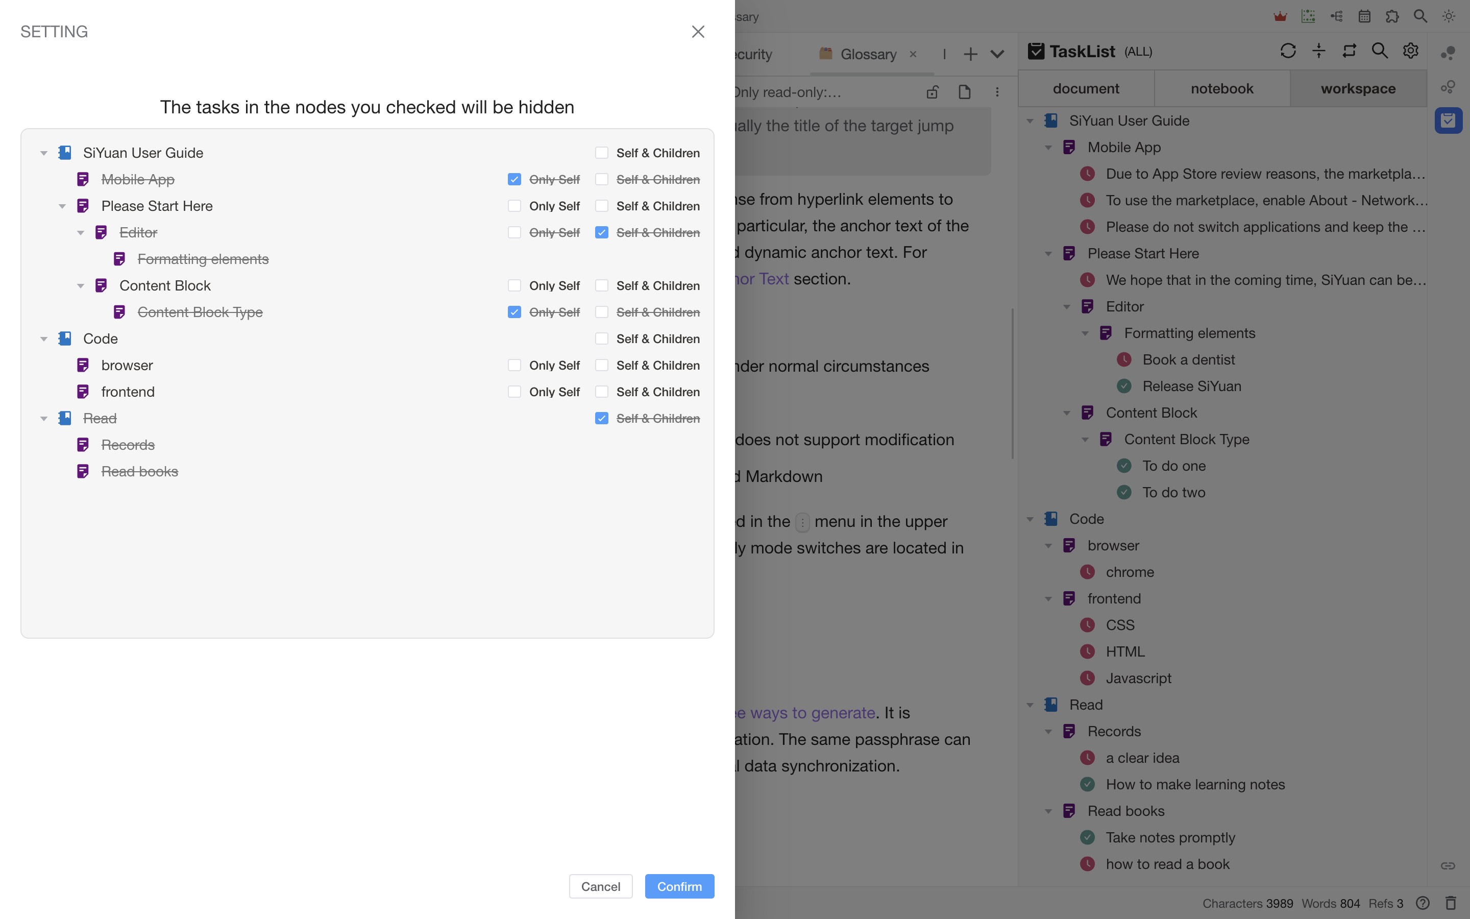Check Self & Children for Code notebook
This screenshot has height=919, width=1470.
tap(601, 338)
